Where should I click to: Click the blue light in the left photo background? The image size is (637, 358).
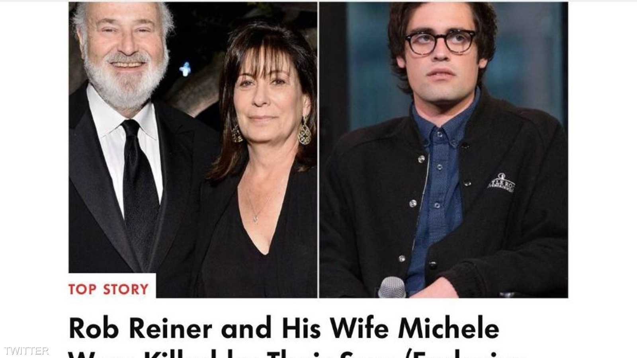coord(185,69)
